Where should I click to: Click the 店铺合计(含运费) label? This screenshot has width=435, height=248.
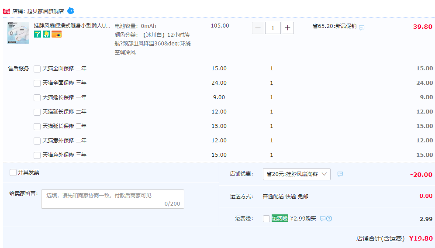pos(380,238)
